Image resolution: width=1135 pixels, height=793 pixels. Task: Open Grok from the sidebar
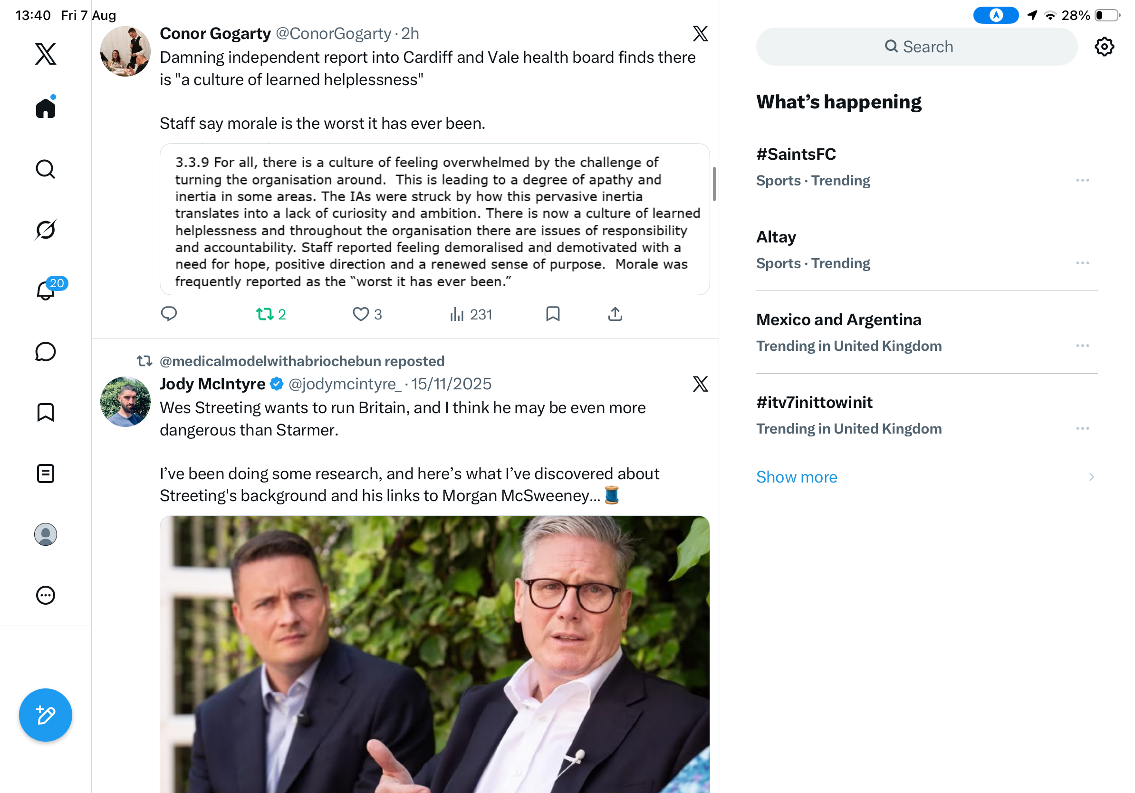(x=46, y=230)
